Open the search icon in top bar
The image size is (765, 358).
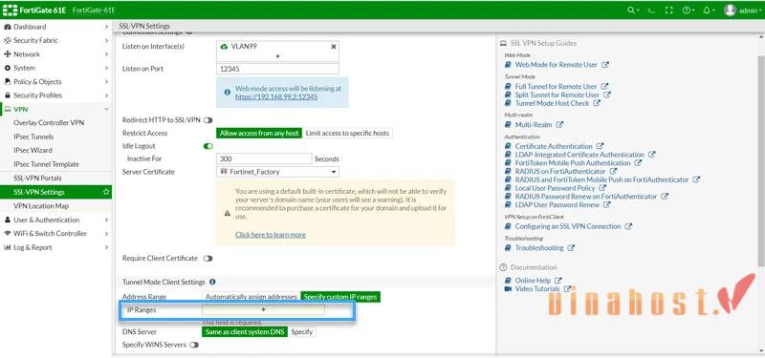[x=633, y=11]
